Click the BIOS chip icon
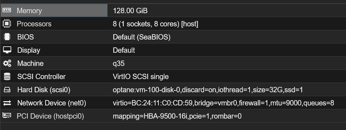This screenshot has height=130, width=346. [x=7, y=37]
